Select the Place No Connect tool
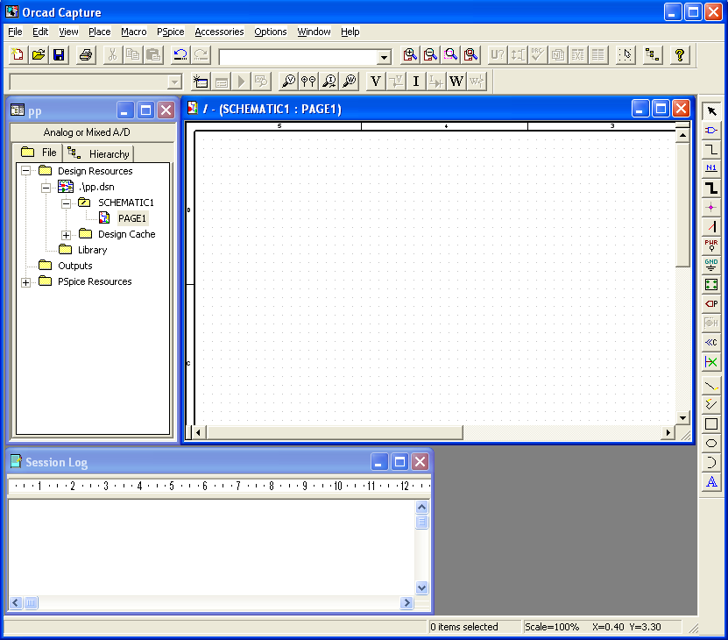728x640 pixels. [711, 361]
